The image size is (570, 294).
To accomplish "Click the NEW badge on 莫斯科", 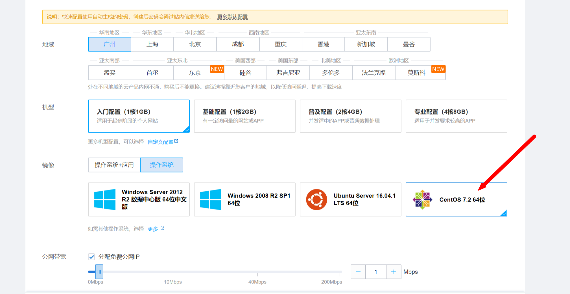I will [x=438, y=69].
